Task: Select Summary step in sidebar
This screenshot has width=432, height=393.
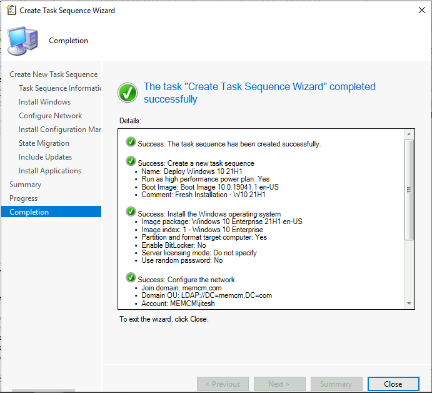Action: 26,185
